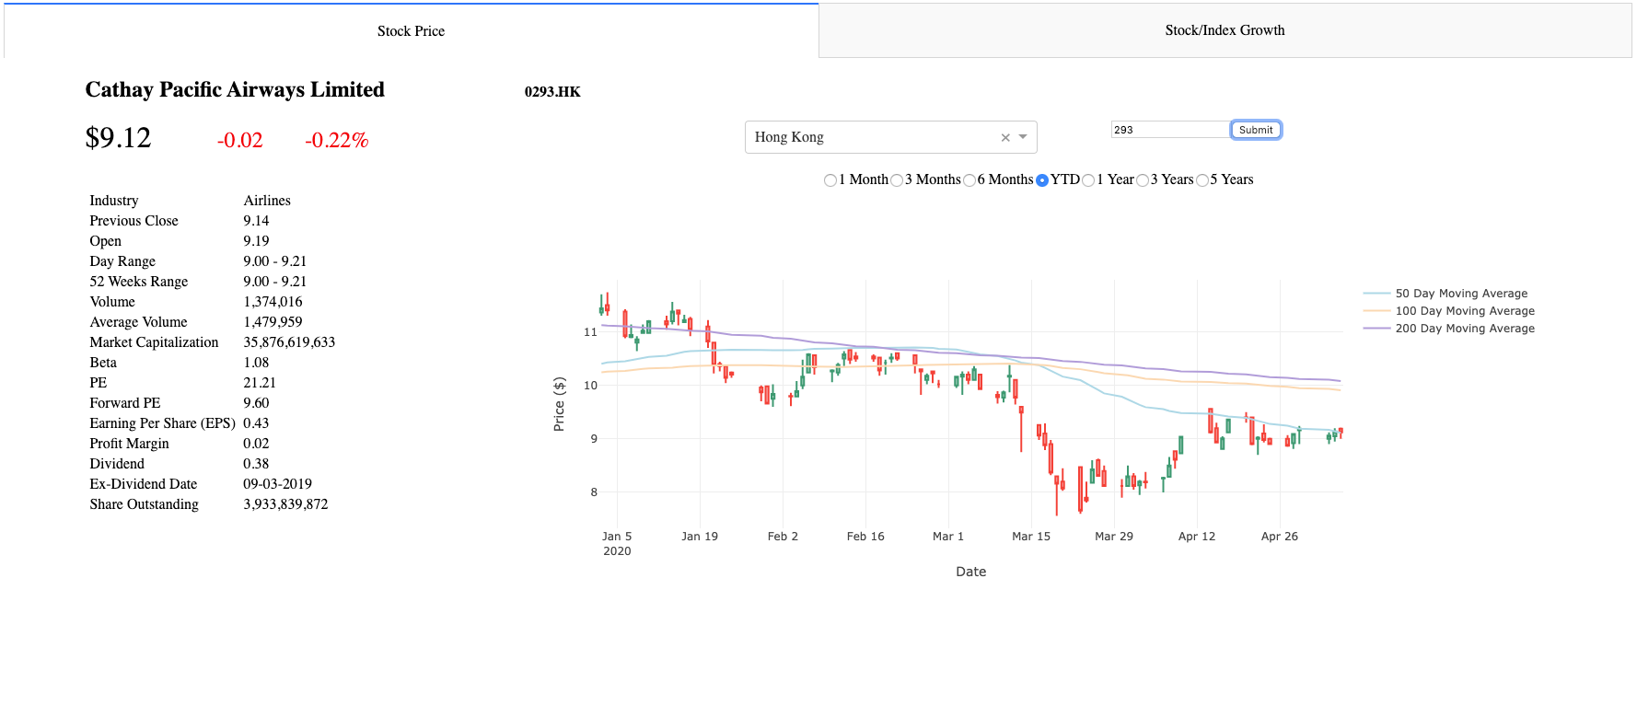
Task: Click the Ex-Dividend Date 09-03-2019
Action: tap(277, 484)
